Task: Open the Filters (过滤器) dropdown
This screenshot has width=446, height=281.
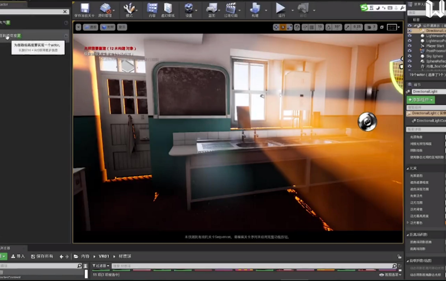Action: (x=101, y=266)
